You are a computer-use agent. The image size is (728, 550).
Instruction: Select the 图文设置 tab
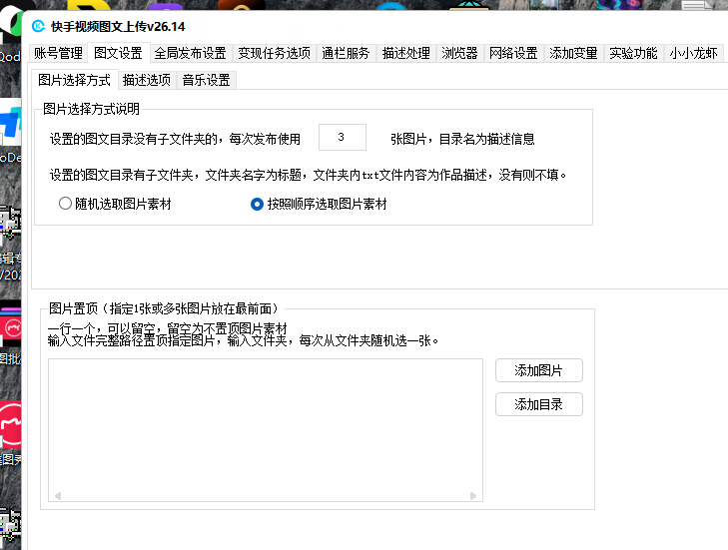119,53
